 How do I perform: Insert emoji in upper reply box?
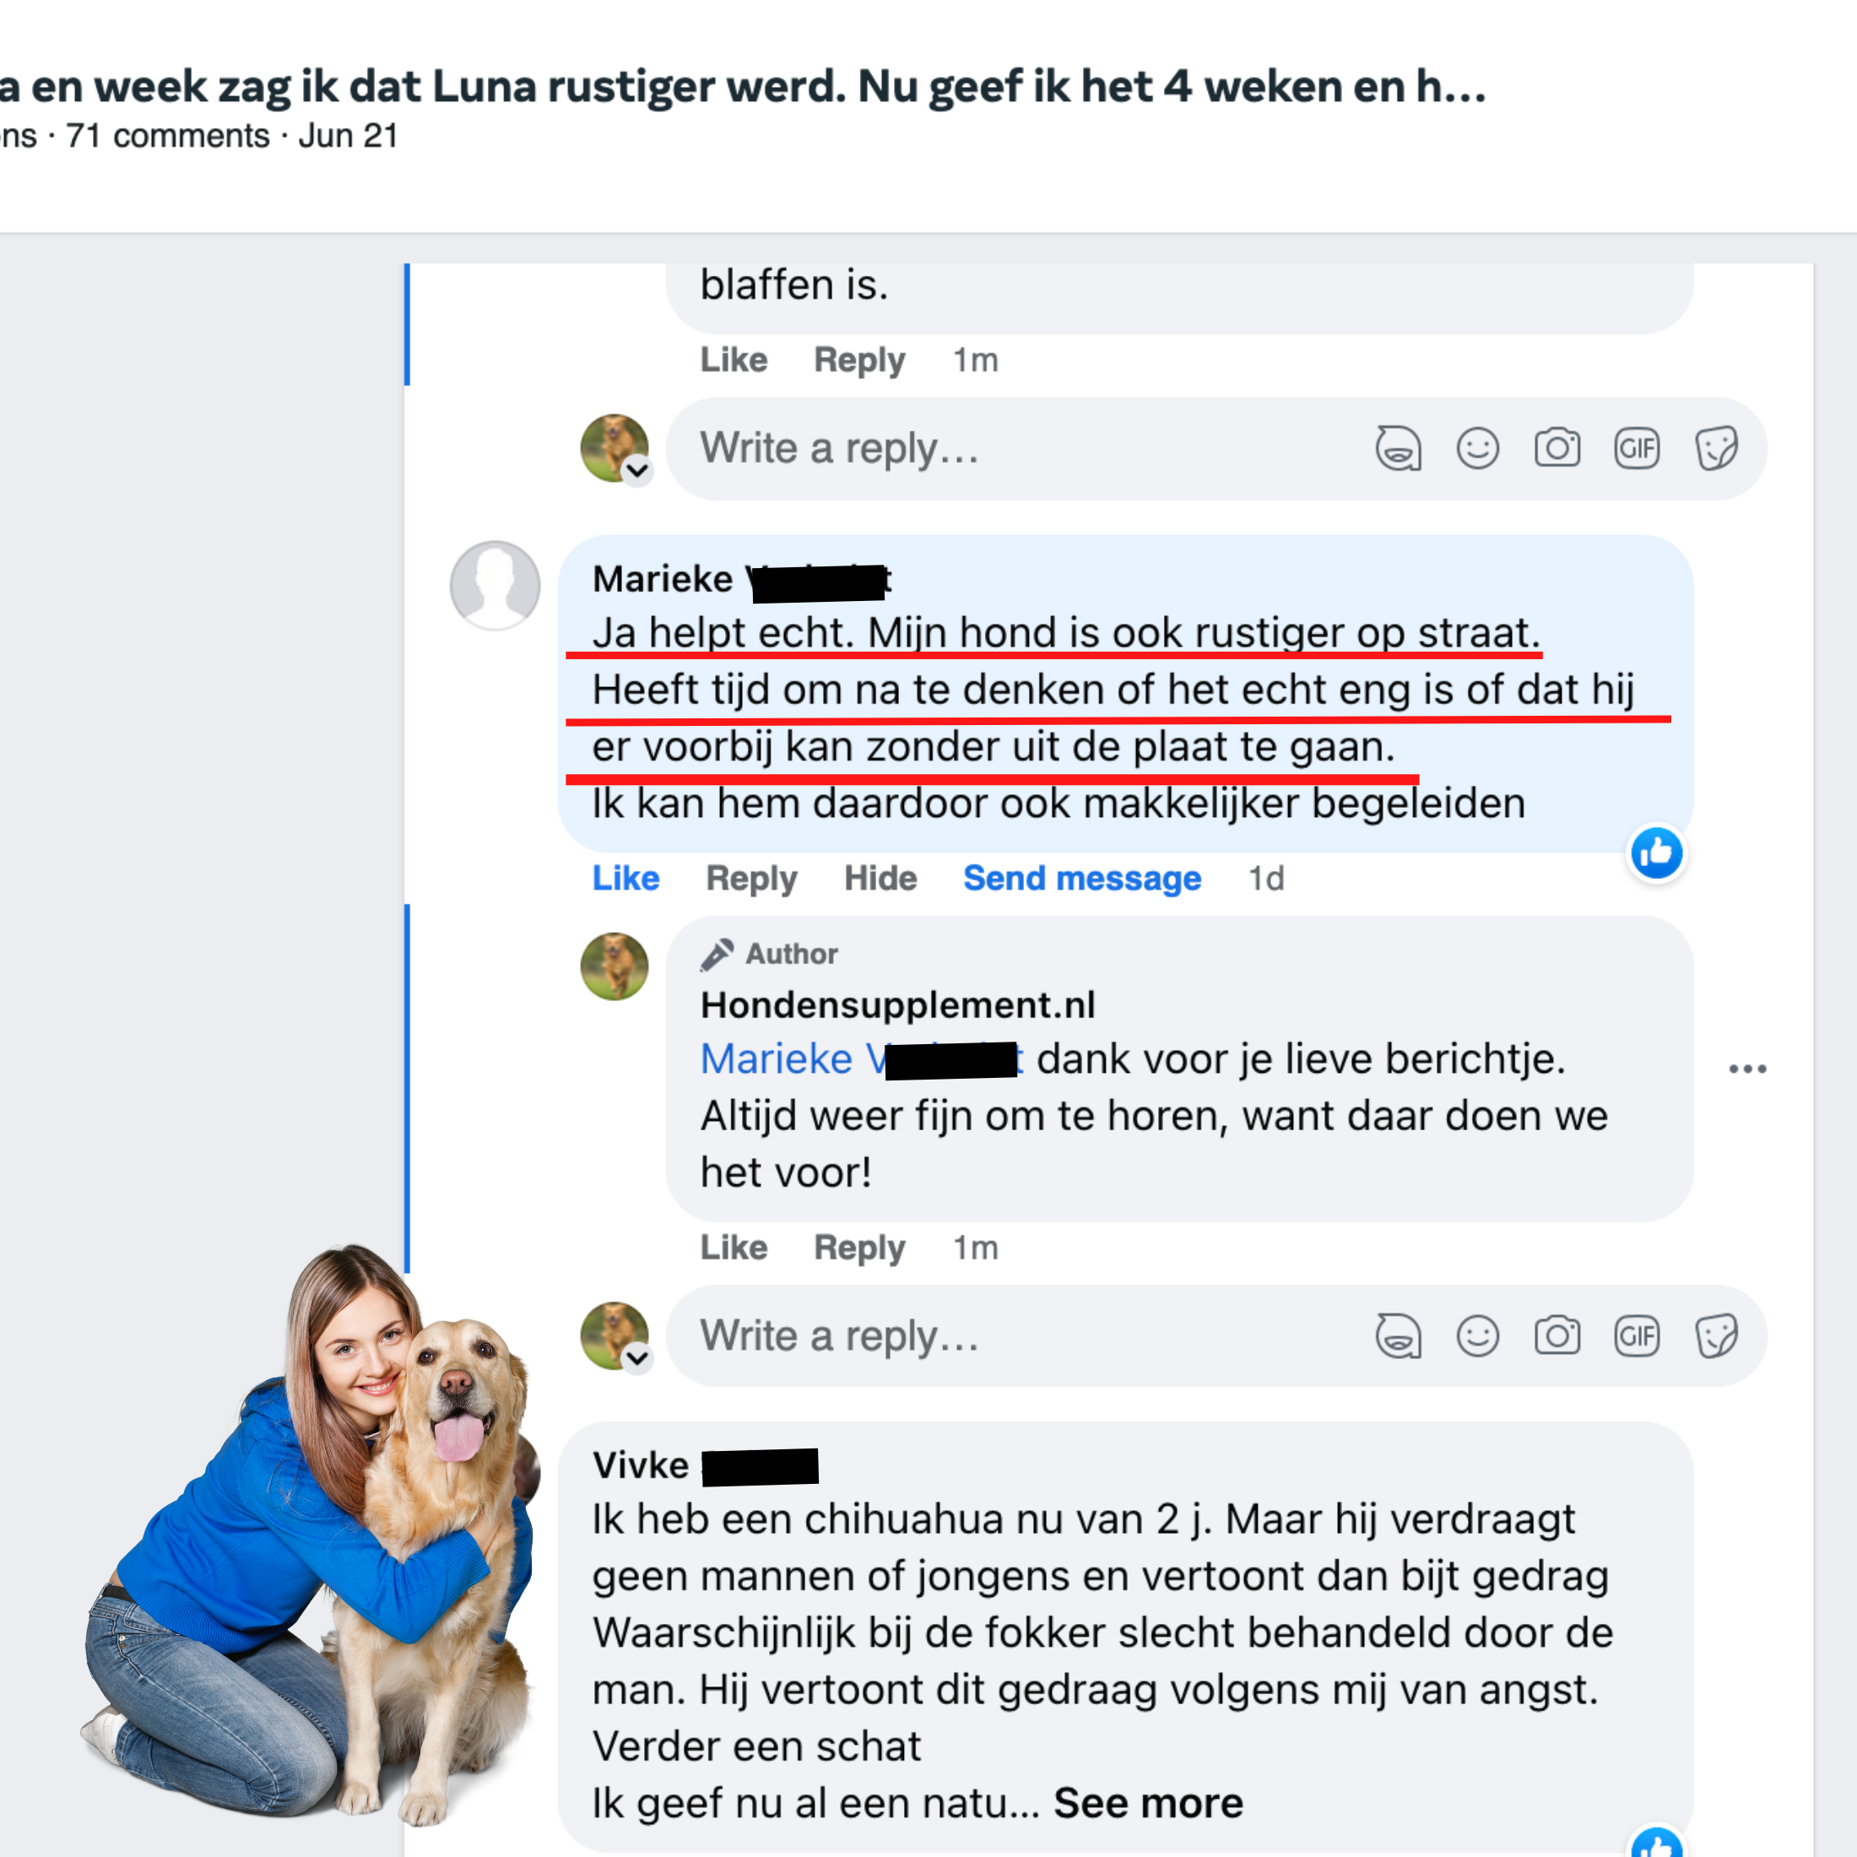[x=1477, y=449]
